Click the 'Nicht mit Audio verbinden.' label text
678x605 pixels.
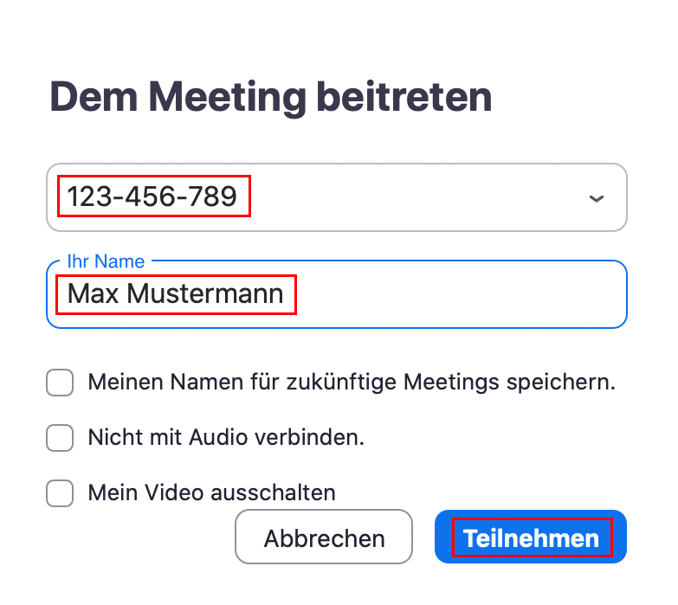226,438
